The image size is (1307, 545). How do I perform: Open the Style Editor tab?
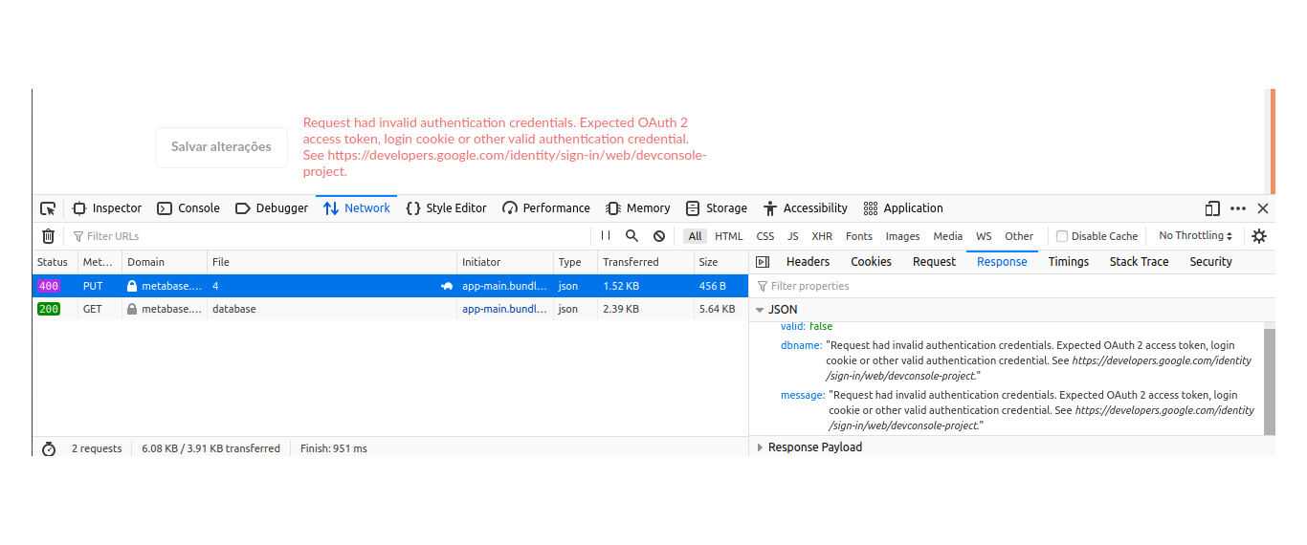click(x=446, y=208)
